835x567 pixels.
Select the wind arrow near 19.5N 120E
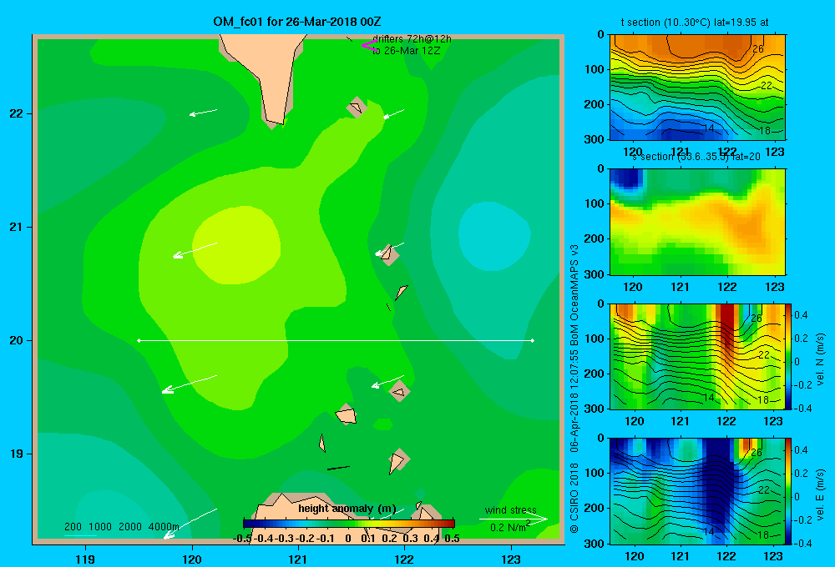(x=189, y=384)
